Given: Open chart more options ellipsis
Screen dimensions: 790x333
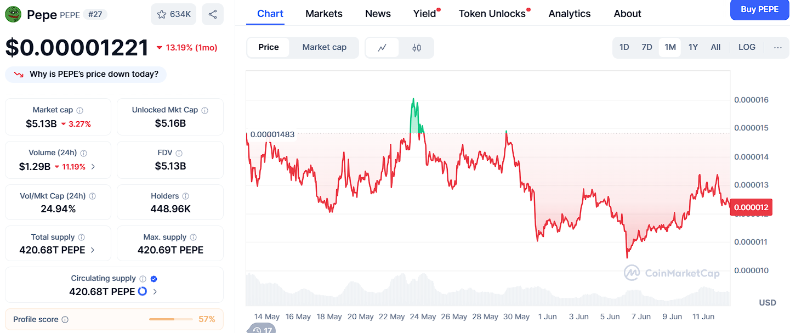Looking at the screenshot, I should (x=778, y=47).
